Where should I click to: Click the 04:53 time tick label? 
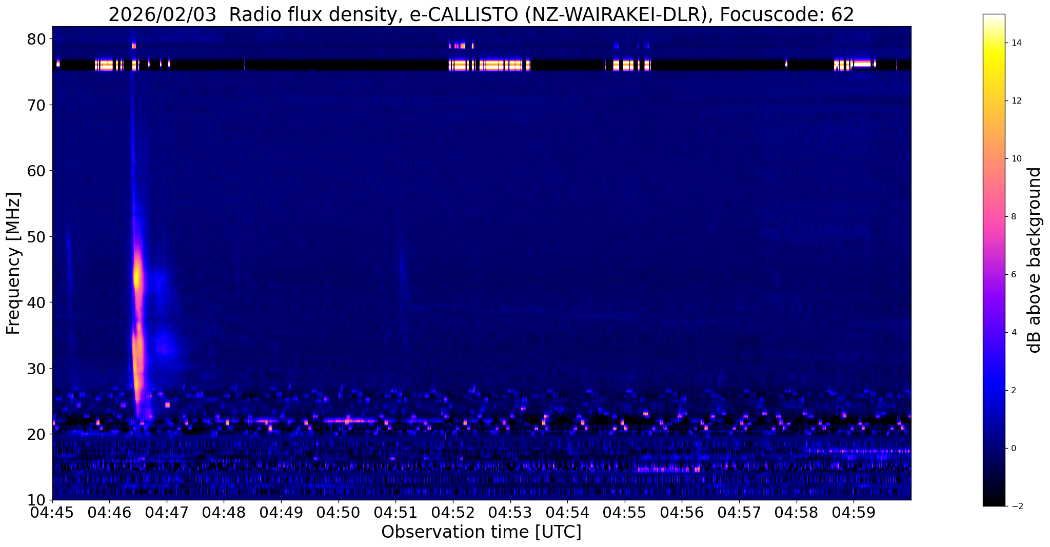coord(510,512)
